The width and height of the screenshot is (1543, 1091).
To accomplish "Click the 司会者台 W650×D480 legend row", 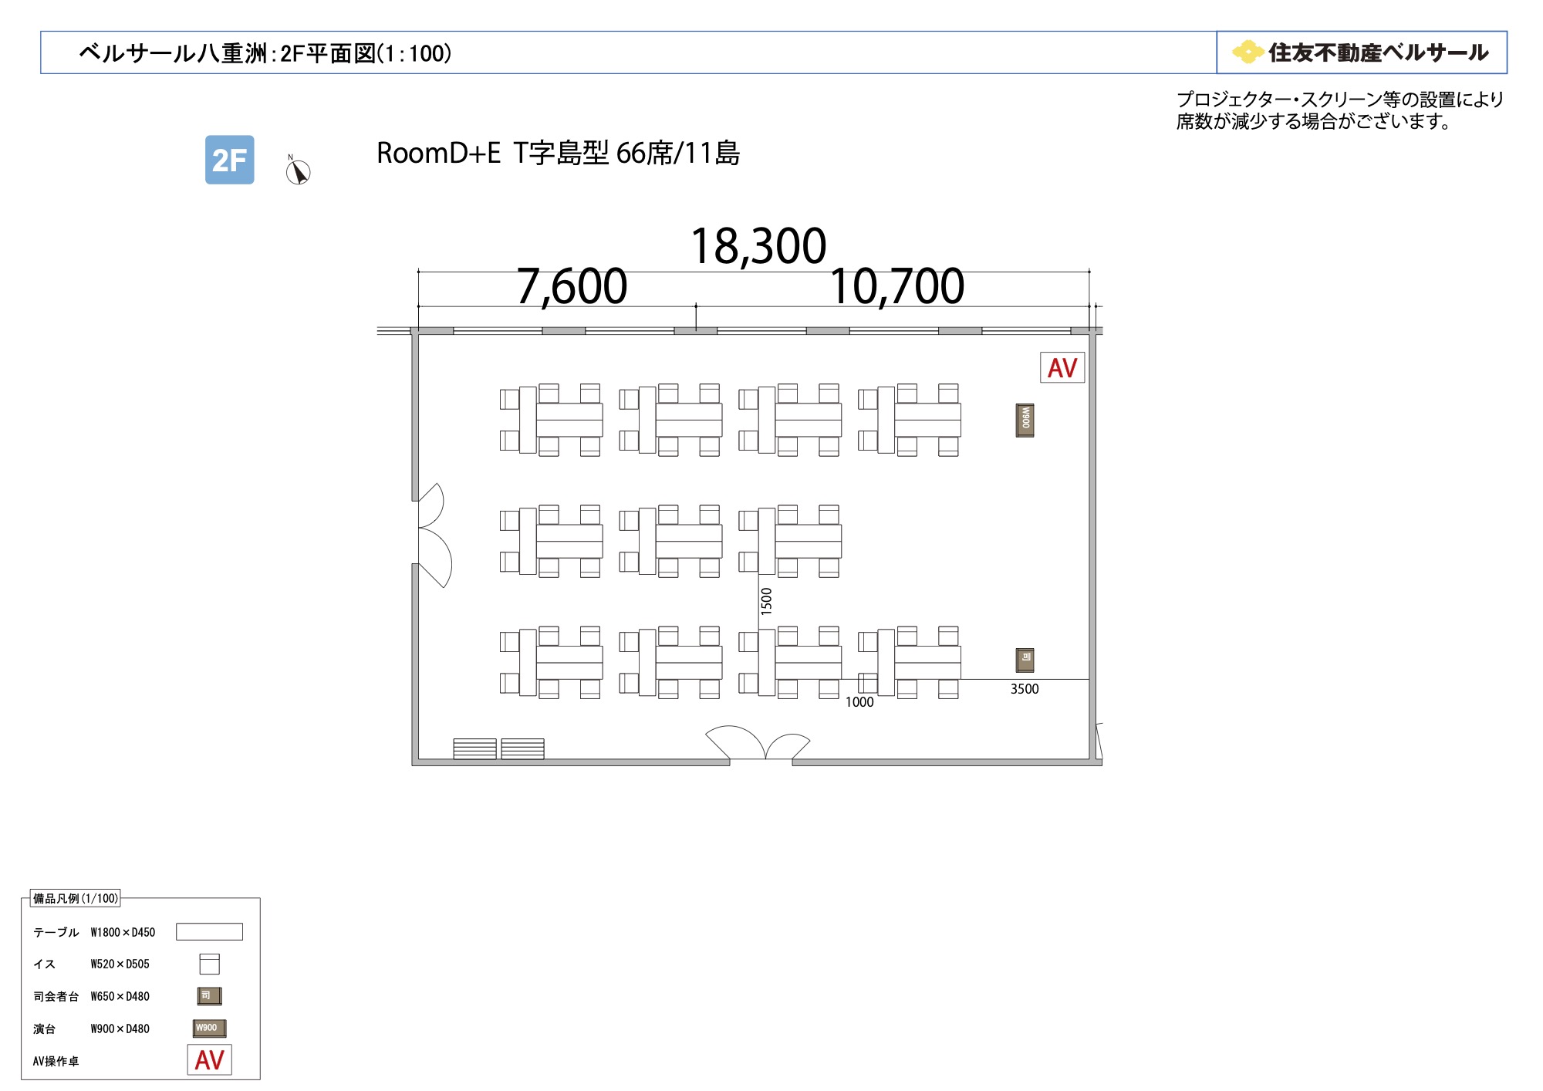I will [x=127, y=996].
